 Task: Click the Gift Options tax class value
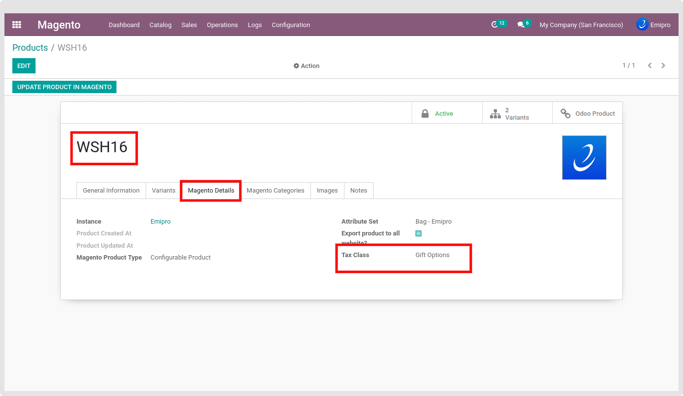pyautogui.click(x=432, y=255)
